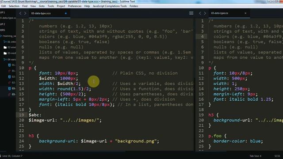
Task: Click line number 4 in right pane
Action: tap(203, 37)
